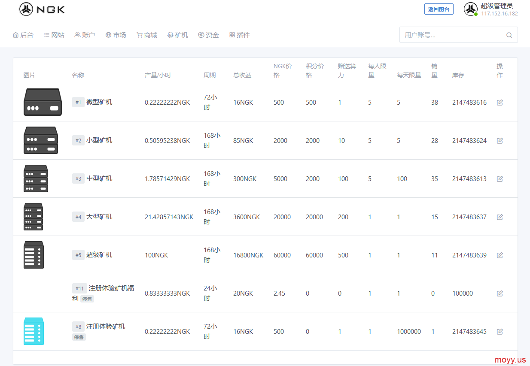Click the 16800NGK total revenue value

[248, 255]
